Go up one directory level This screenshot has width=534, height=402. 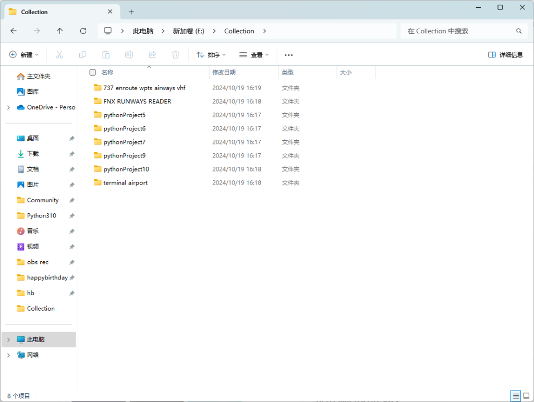click(x=60, y=31)
